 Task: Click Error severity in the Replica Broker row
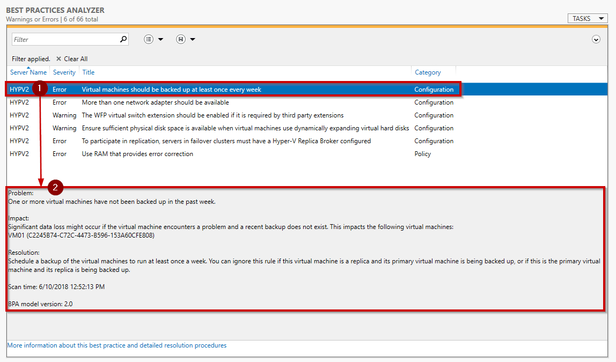pos(60,141)
